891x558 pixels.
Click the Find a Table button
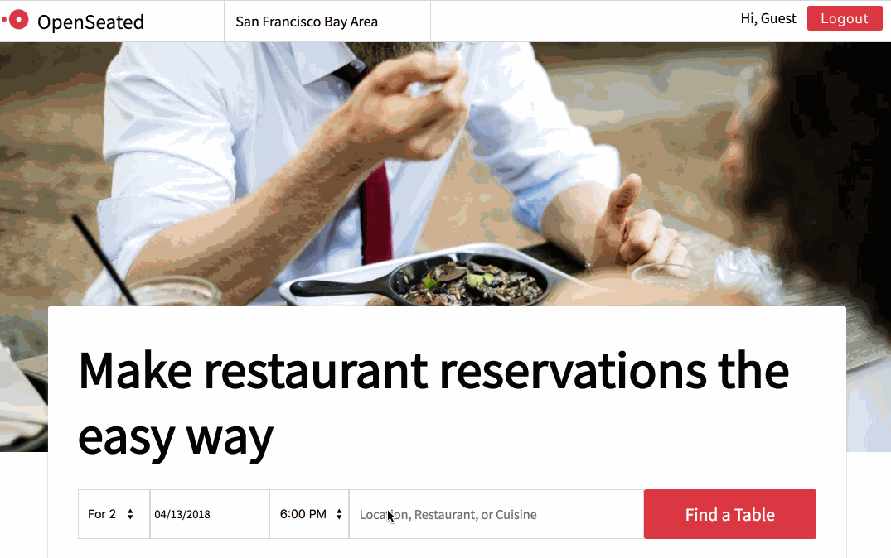pyautogui.click(x=730, y=514)
